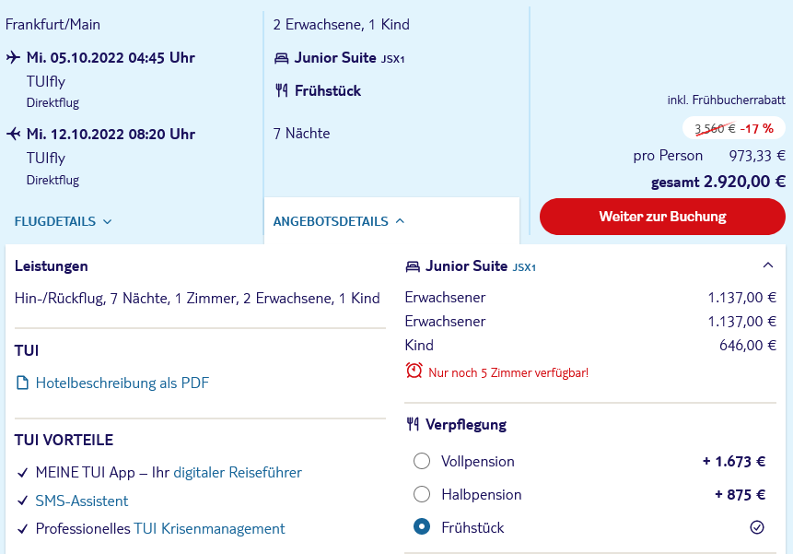Collapse the ANGEBOTSDETAILS section
The height and width of the screenshot is (554, 793).
tap(339, 221)
